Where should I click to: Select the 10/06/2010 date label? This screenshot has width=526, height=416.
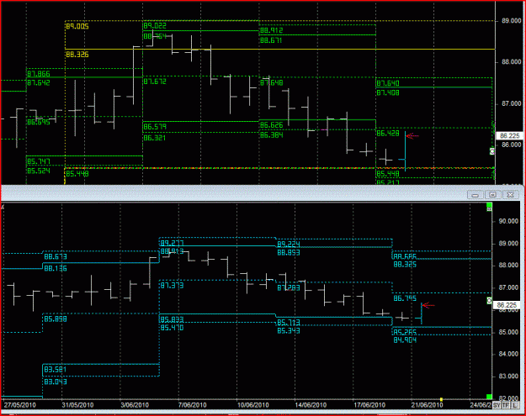(x=252, y=405)
